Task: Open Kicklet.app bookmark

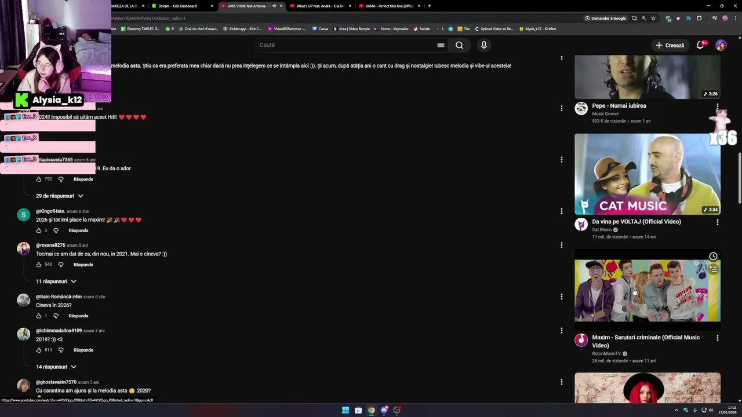Action: (242, 29)
